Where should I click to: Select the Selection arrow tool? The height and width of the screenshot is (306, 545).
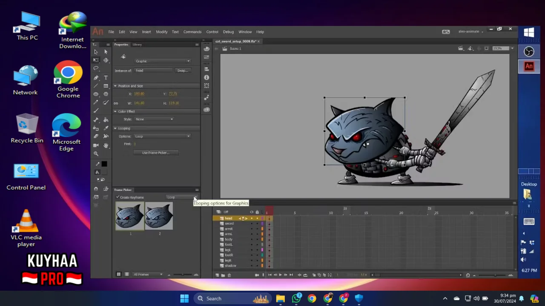coord(96,52)
